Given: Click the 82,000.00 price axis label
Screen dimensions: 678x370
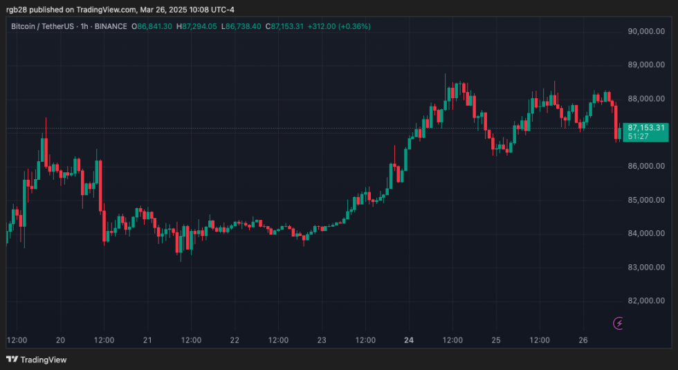Looking at the screenshot, I should 647,301.
